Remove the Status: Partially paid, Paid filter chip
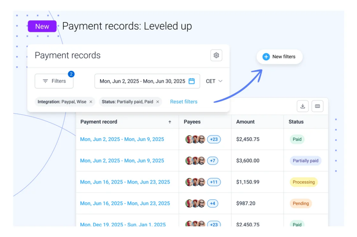Image resolution: width=357 pixels, height=237 pixels. pyautogui.click(x=157, y=102)
